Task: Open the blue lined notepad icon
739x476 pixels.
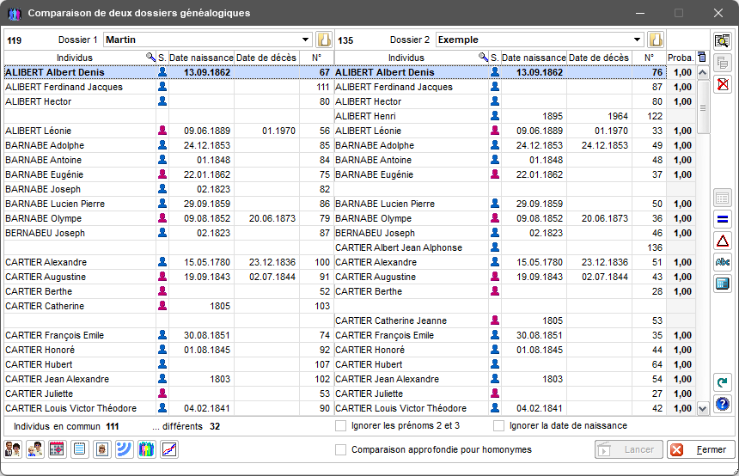Action: tap(80, 449)
